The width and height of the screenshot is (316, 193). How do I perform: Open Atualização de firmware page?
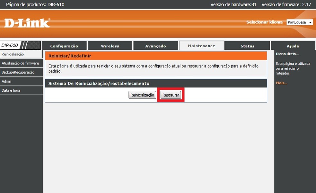22,63
